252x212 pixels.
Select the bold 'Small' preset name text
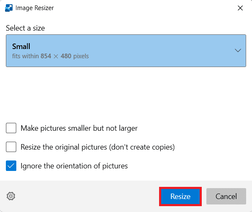[x=21, y=47]
